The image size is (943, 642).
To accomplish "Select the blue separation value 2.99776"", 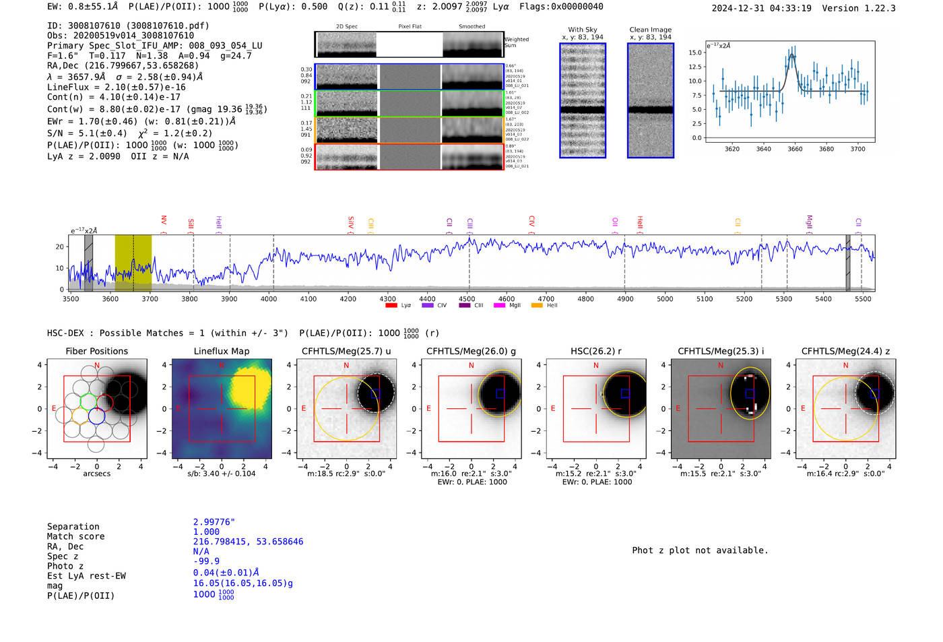I will point(214,522).
